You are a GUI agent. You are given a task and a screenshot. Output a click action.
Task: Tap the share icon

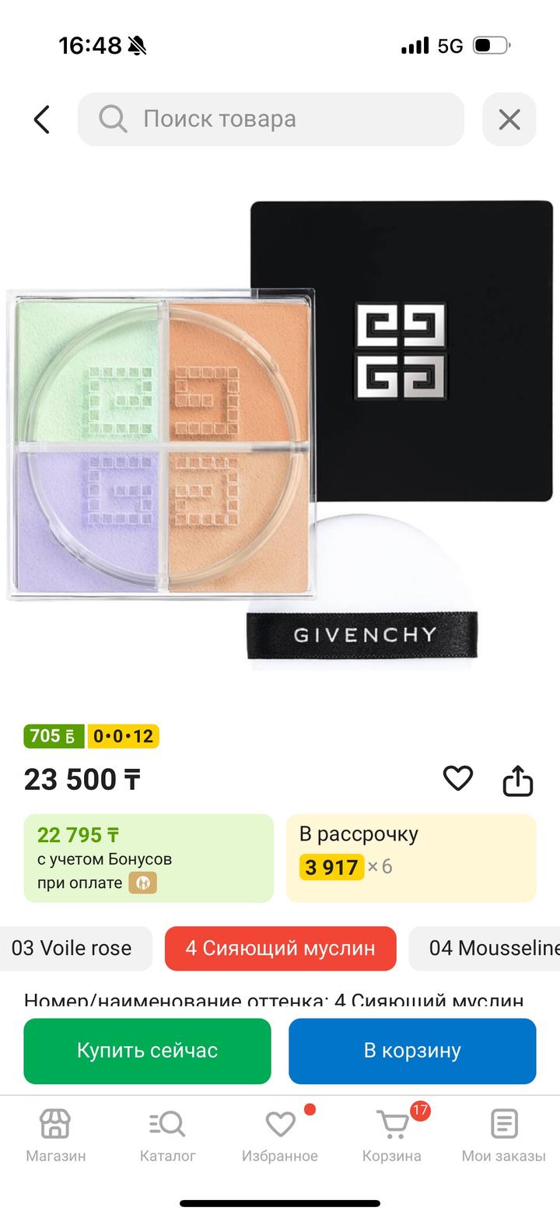pos(517,780)
